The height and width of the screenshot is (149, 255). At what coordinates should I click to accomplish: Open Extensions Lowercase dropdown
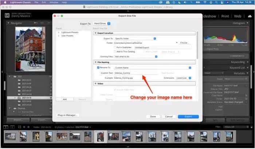point(184,78)
